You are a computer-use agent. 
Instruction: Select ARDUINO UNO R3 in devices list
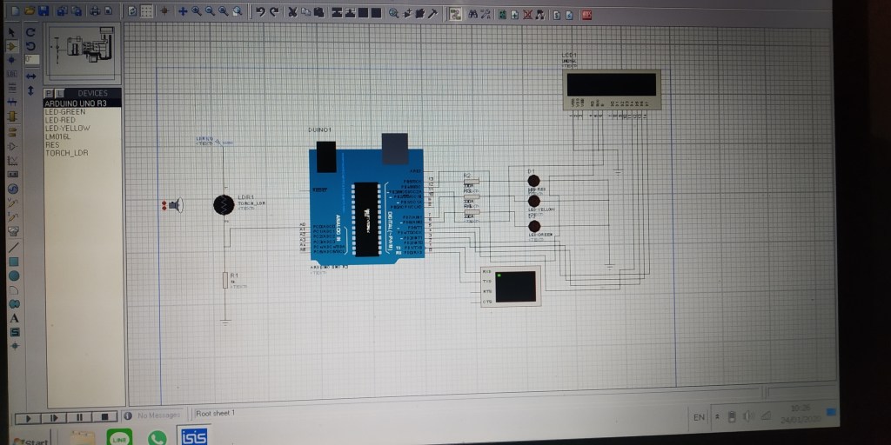76,103
